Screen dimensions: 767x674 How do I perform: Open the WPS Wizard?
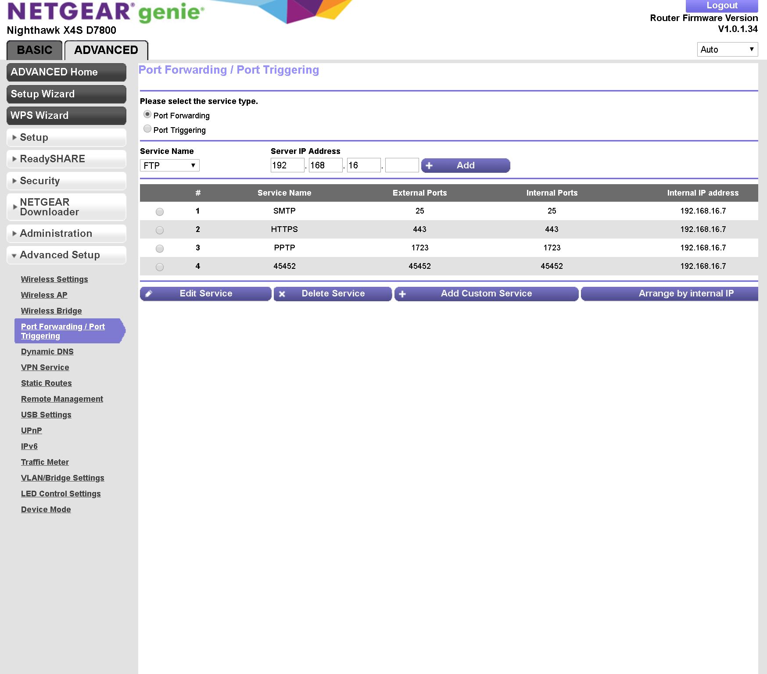[x=66, y=115]
